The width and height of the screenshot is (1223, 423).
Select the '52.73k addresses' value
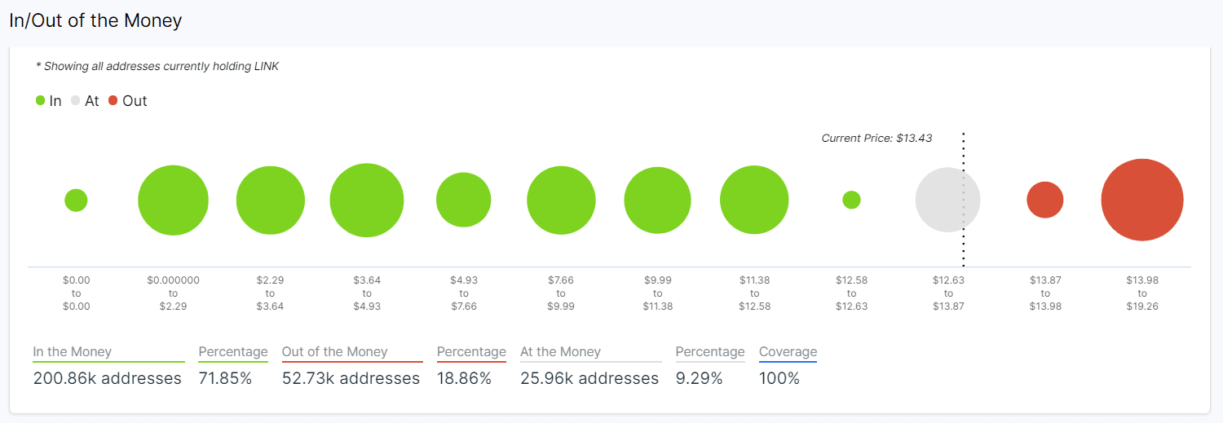pyautogui.click(x=351, y=378)
